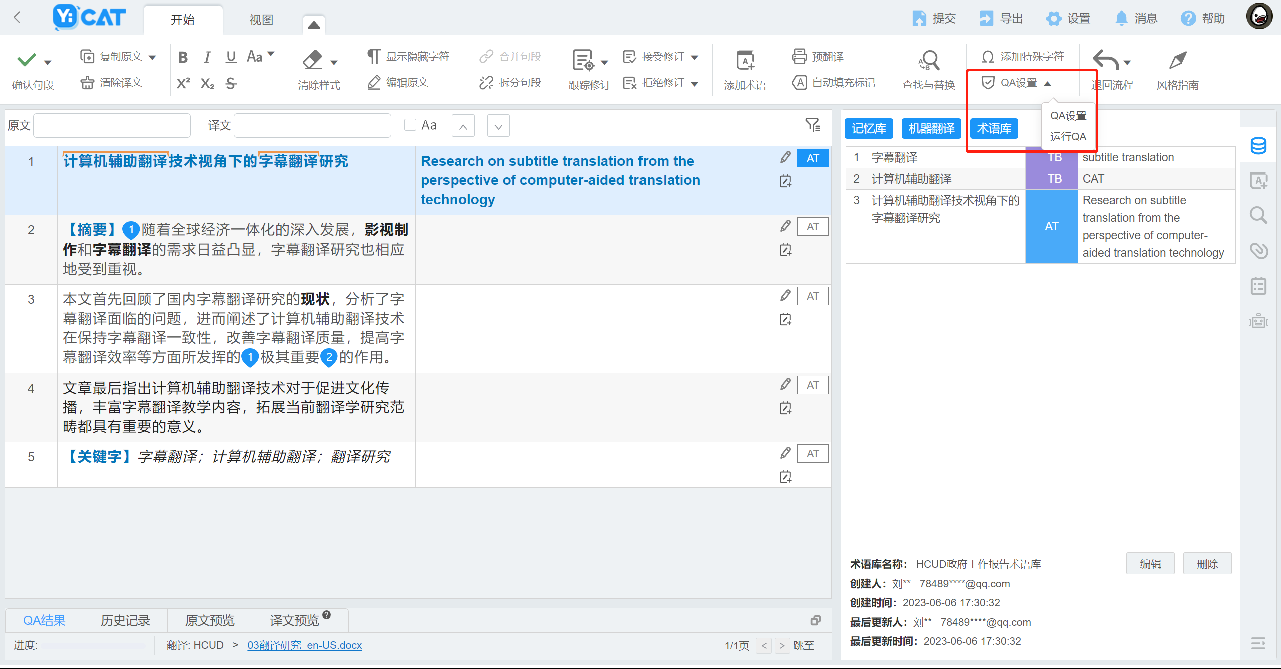Viewport: 1281px width, 669px height.
Task: Select the memory database icon in right sidebar
Action: pos(1258,145)
